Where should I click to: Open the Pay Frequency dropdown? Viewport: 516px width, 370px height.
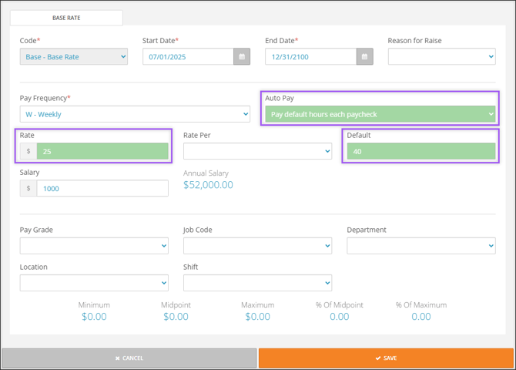point(135,114)
